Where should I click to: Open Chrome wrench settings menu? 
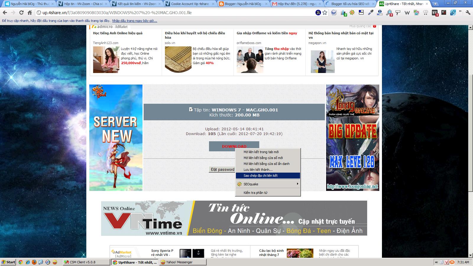[x=468, y=13]
